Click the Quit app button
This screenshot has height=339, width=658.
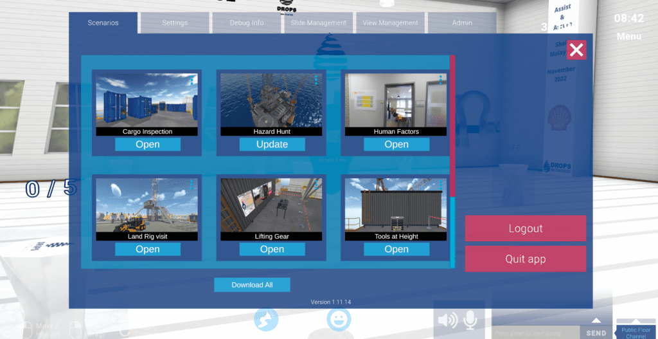point(526,259)
